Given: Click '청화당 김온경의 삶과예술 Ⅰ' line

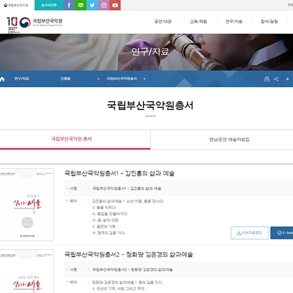Looking at the screenshot, I should pyautogui.click(x=127, y=282).
